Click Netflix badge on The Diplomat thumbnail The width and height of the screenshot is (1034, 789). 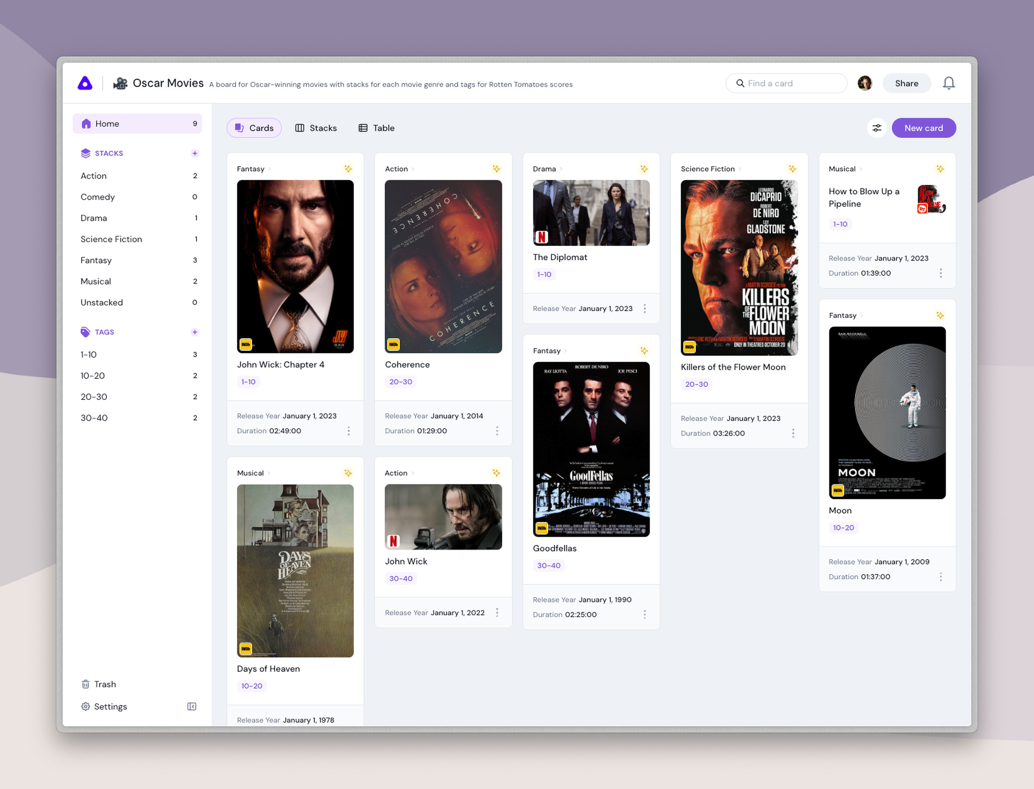(542, 237)
